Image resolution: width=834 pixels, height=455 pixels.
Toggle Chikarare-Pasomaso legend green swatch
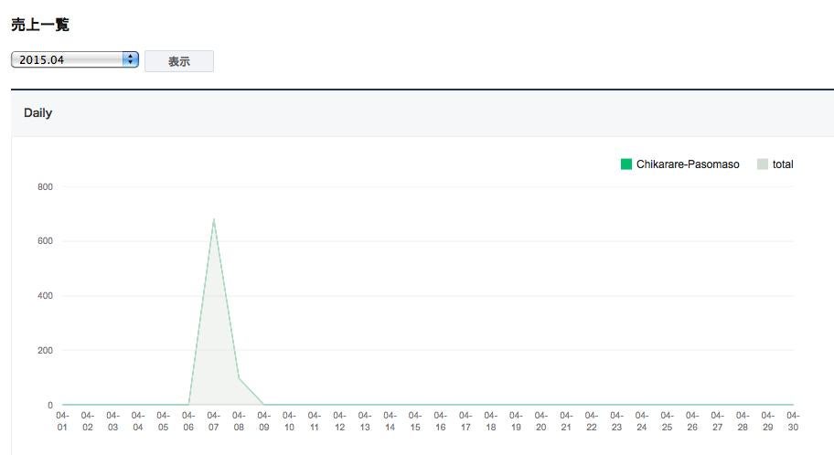click(x=626, y=164)
